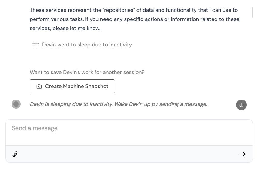This screenshot has width=258, height=173.
Task: Create a Machine Snapshot
Action: [x=72, y=86]
